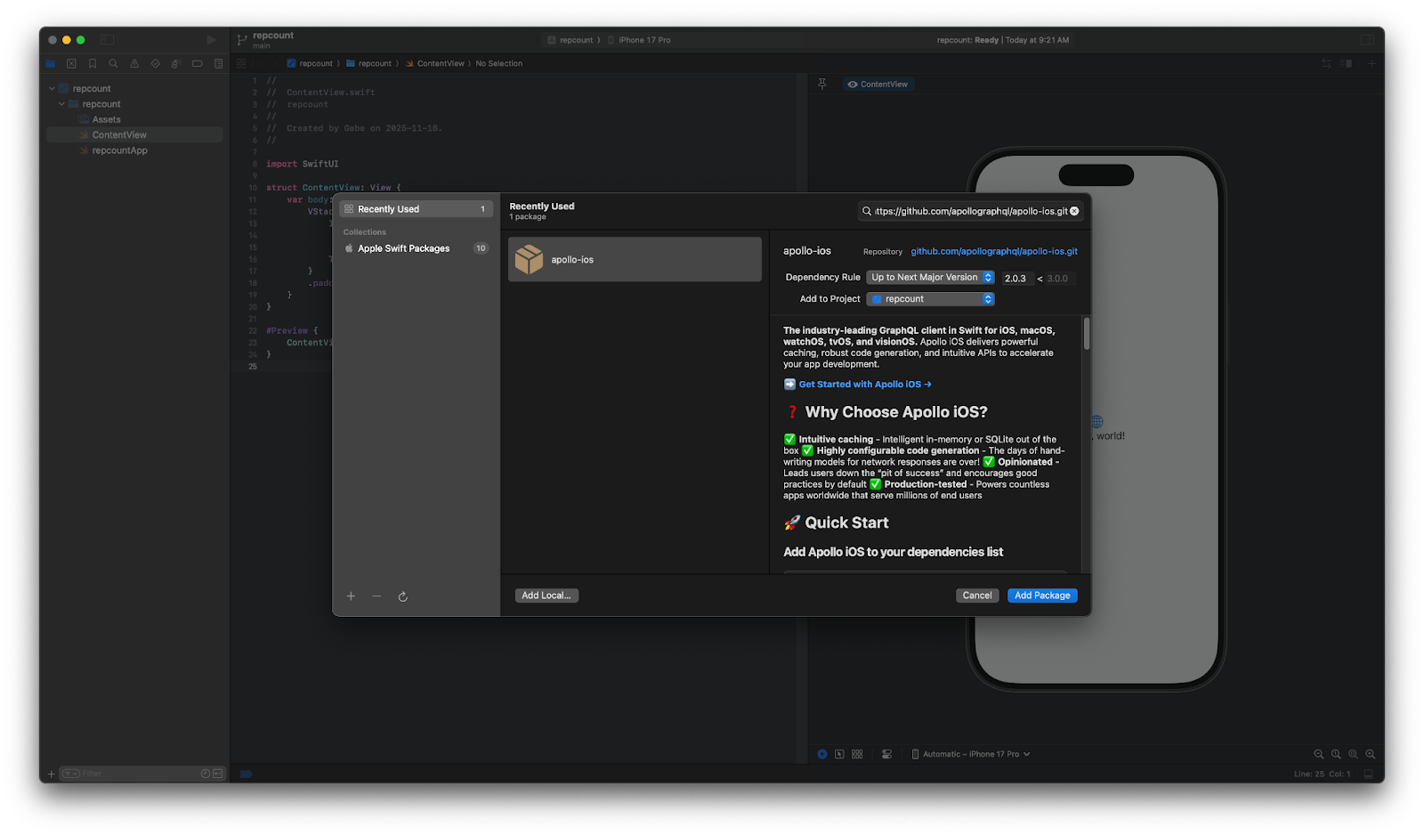The height and width of the screenshot is (835, 1424).
Task: Toggle Live preview mode button
Action: pos(822,754)
